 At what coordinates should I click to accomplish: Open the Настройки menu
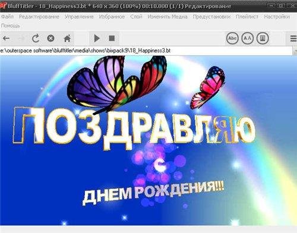click(277, 17)
